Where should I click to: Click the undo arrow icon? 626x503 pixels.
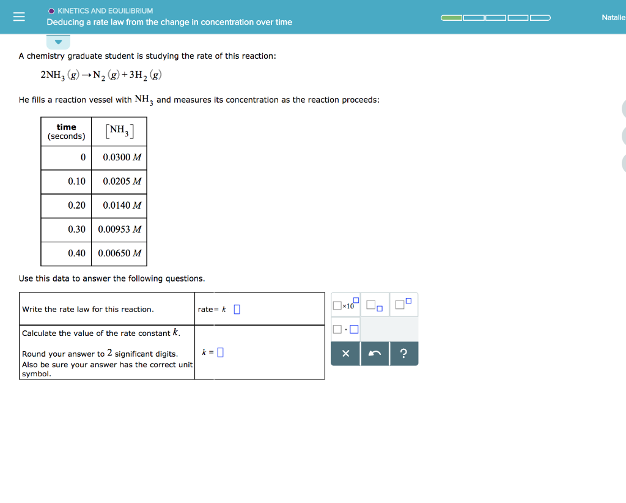[375, 354]
